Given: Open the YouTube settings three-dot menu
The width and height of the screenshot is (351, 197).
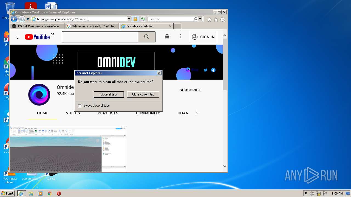Looking at the screenshot, I should [180, 36].
